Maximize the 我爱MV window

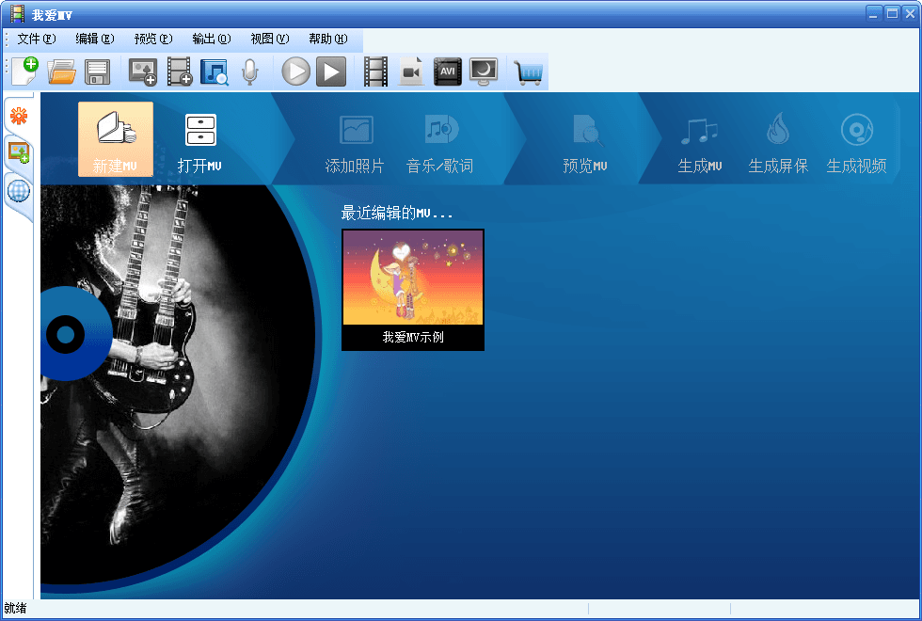(x=892, y=13)
